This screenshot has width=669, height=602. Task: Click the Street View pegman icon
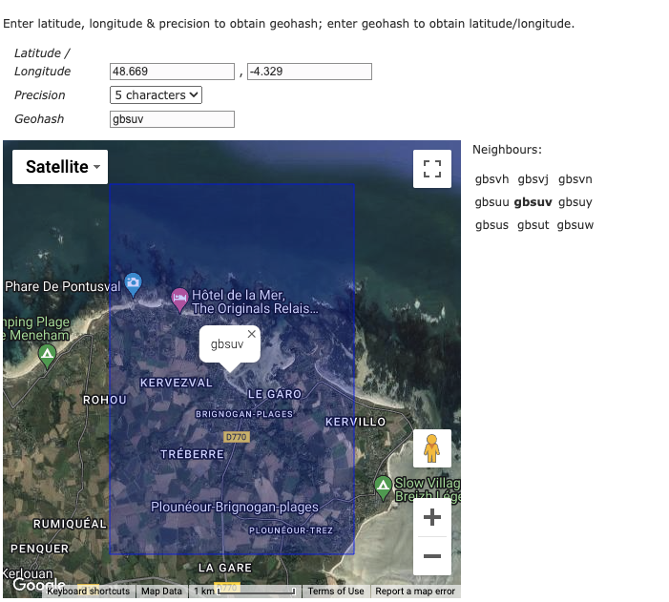pyautogui.click(x=431, y=447)
